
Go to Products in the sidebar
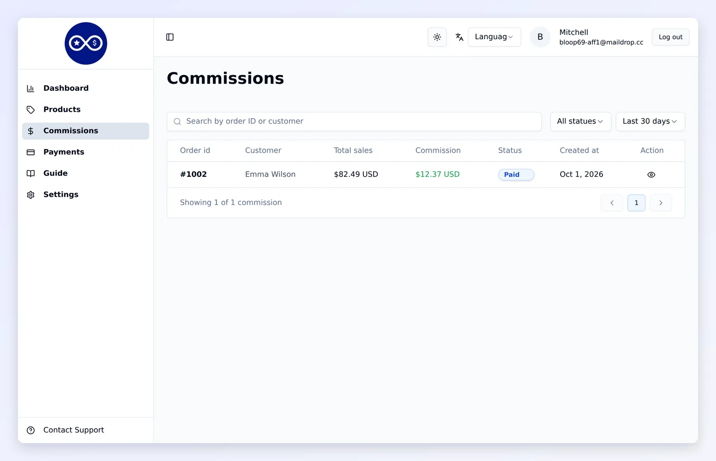pyautogui.click(x=85, y=110)
